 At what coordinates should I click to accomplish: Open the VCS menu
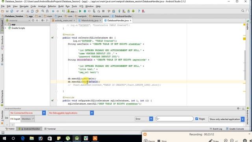coord(81,6)
